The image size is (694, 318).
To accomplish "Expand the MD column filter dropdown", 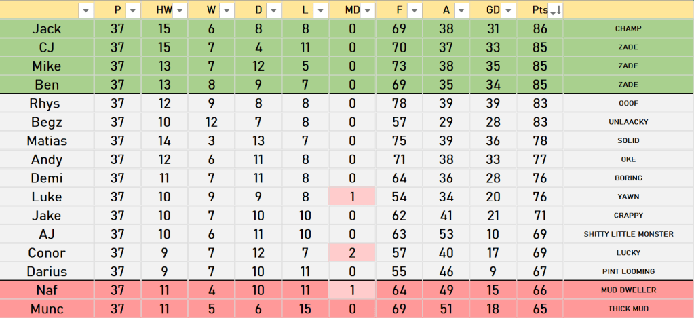I will point(368,10).
